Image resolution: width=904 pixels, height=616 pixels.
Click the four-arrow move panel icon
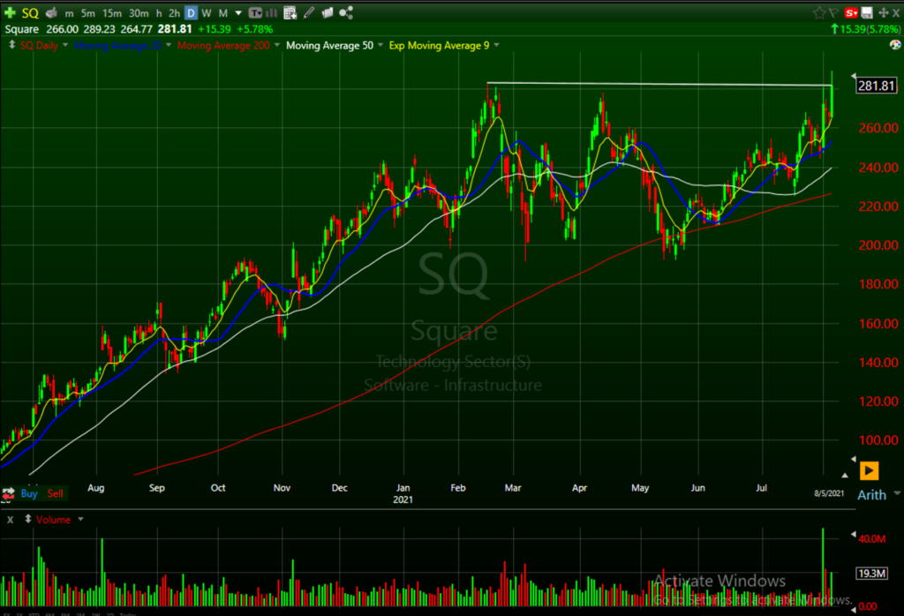[x=883, y=12]
